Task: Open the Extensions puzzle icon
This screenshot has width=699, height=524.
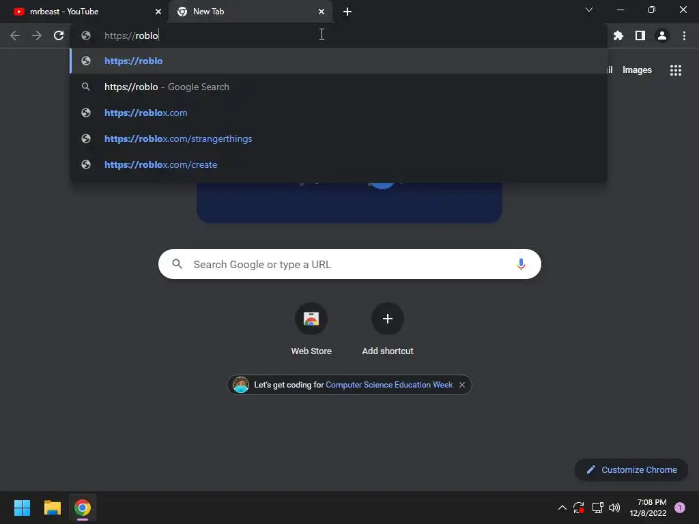Action: tap(618, 35)
